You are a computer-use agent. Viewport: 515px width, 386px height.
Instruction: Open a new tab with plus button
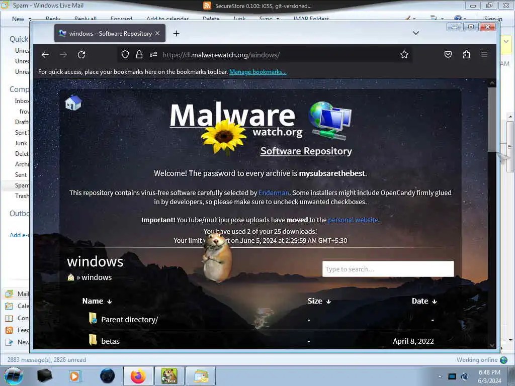tap(177, 34)
